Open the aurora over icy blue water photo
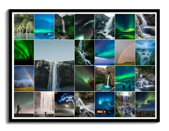169x131 pixels. (x=44, y=27)
